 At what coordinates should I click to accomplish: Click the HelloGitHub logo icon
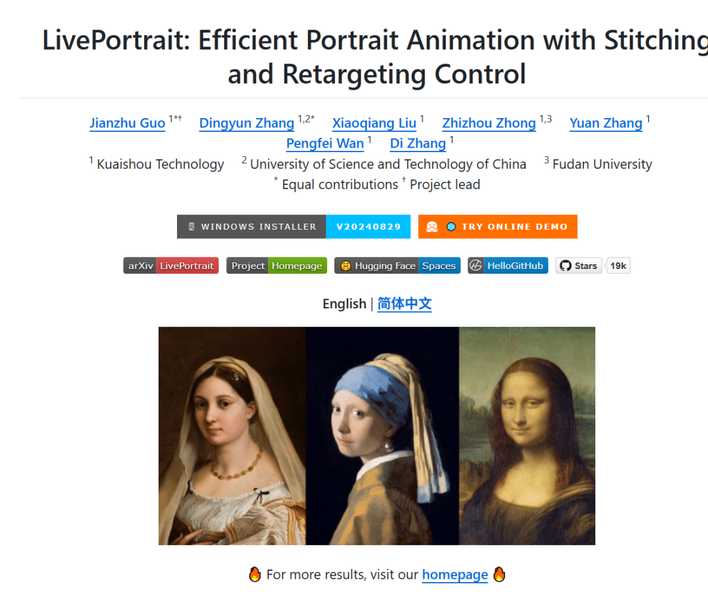[475, 265]
